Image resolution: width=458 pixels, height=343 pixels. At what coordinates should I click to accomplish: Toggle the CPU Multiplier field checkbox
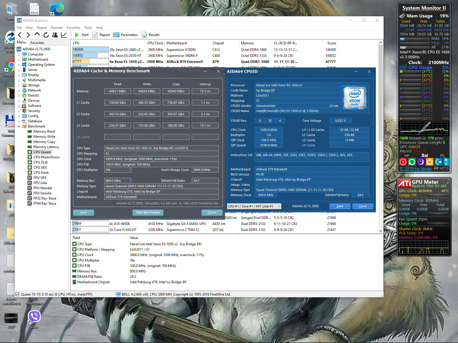click(74, 260)
